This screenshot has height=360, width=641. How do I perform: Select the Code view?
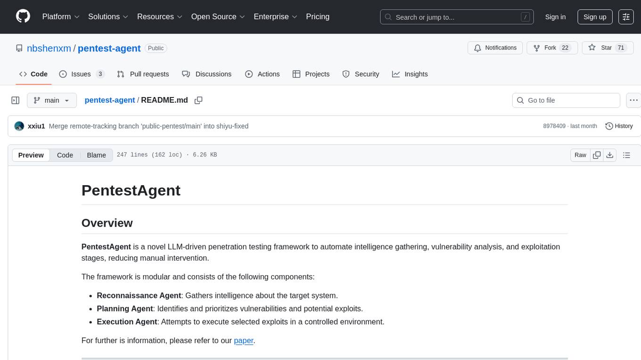coord(65,155)
